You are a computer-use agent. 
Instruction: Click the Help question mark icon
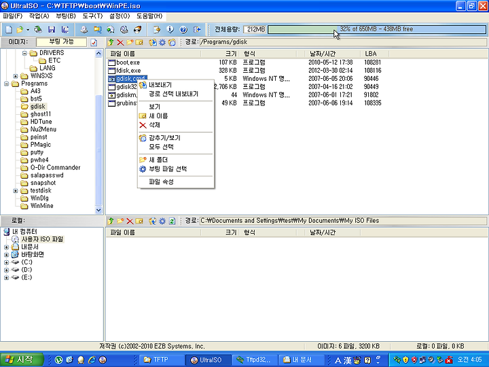pyautogui.click(x=183, y=30)
